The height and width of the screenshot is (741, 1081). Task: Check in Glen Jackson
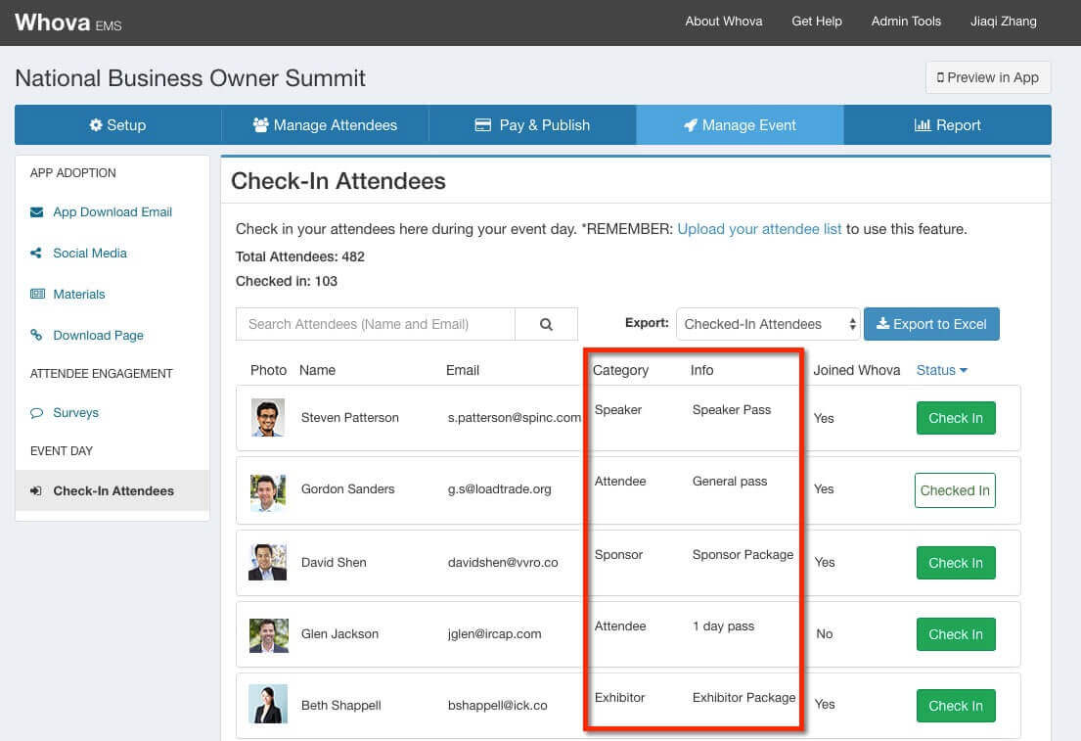[x=955, y=634]
